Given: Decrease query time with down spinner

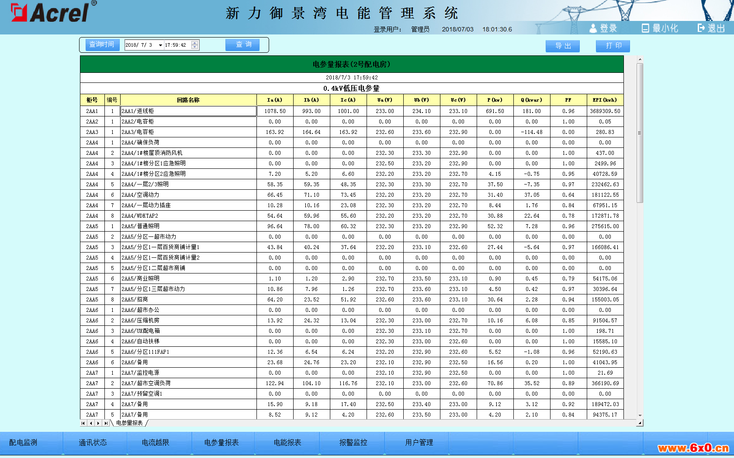Looking at the screenshot, I should pyautogui.click(x=195, y=47).
